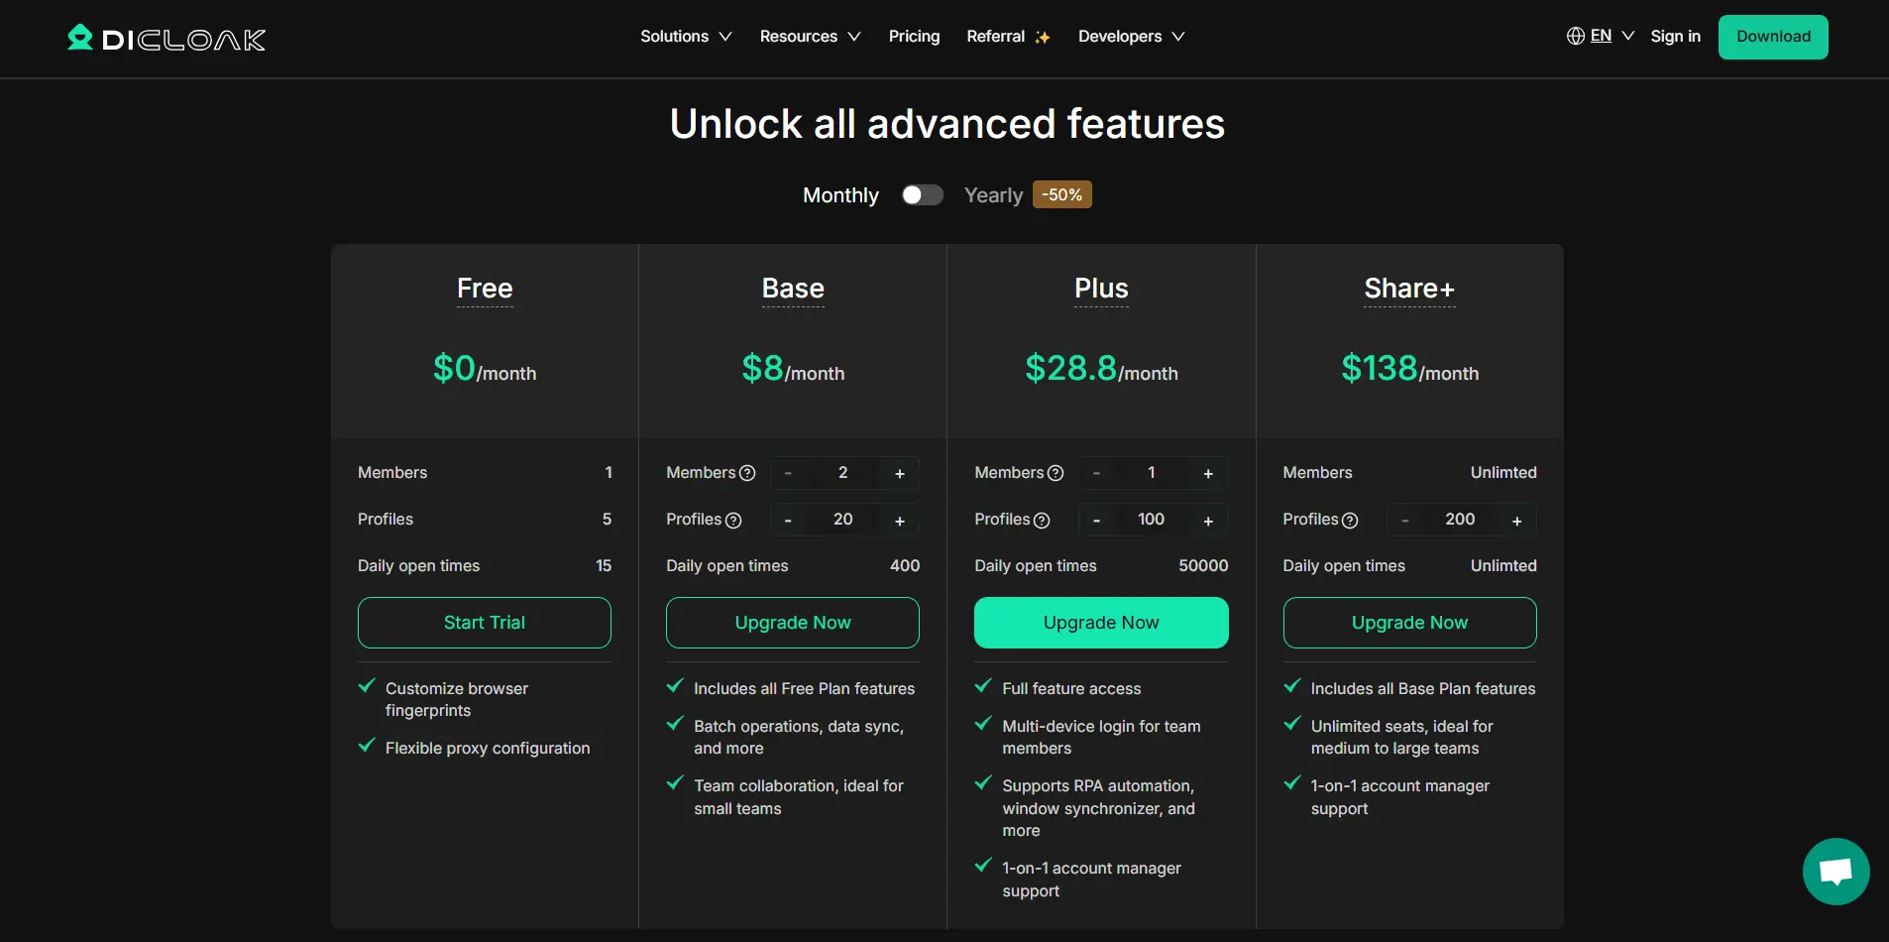Open the Developers dropdown menu
Viewport: 1889px width, 942px height.
[x=1131, y=37]
